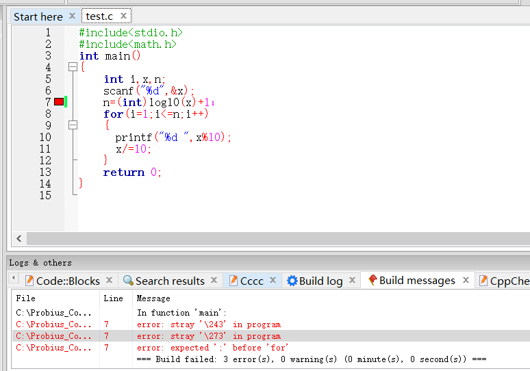Open the CppCheck log tab
Viewport: 530px width, 371px height.
[504, 281]
